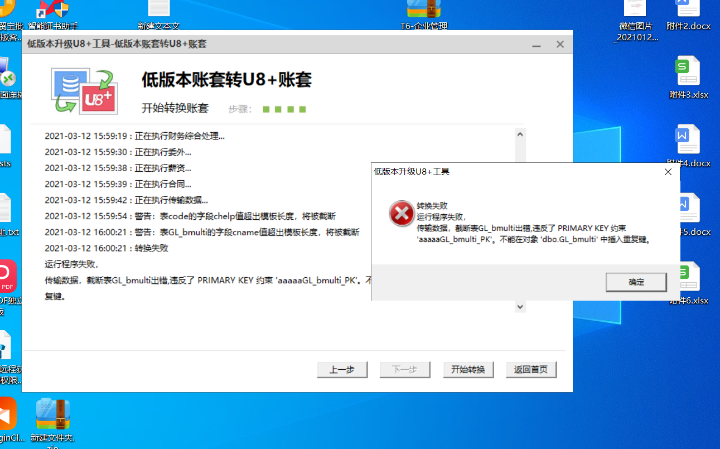Close the 低版本账套转U8+账套 window
The height and width of the screenshot is (449, 720).
pyautogui.click(x=560, y=45)
